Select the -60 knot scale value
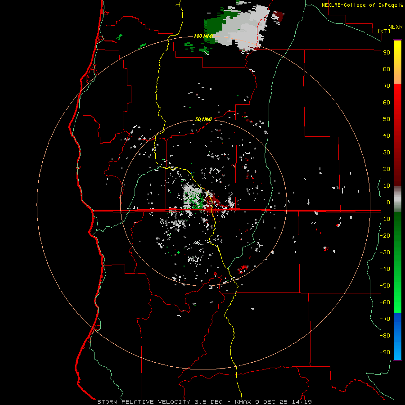Viewport: 405px width, 405px height. (x=385, y=302)
